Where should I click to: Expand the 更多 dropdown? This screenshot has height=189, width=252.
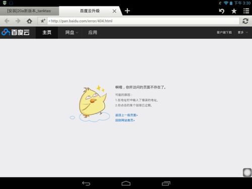pos(242,32)
